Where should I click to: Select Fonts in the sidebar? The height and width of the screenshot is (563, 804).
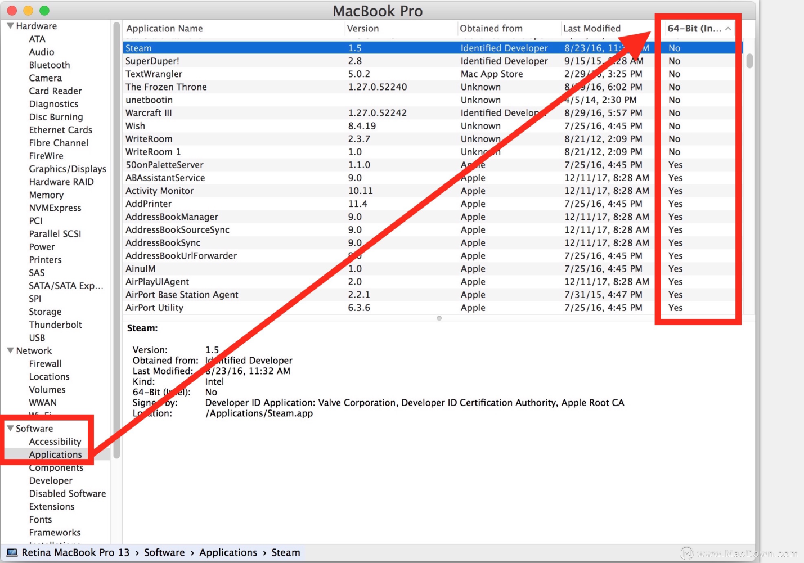pos(41,519)
